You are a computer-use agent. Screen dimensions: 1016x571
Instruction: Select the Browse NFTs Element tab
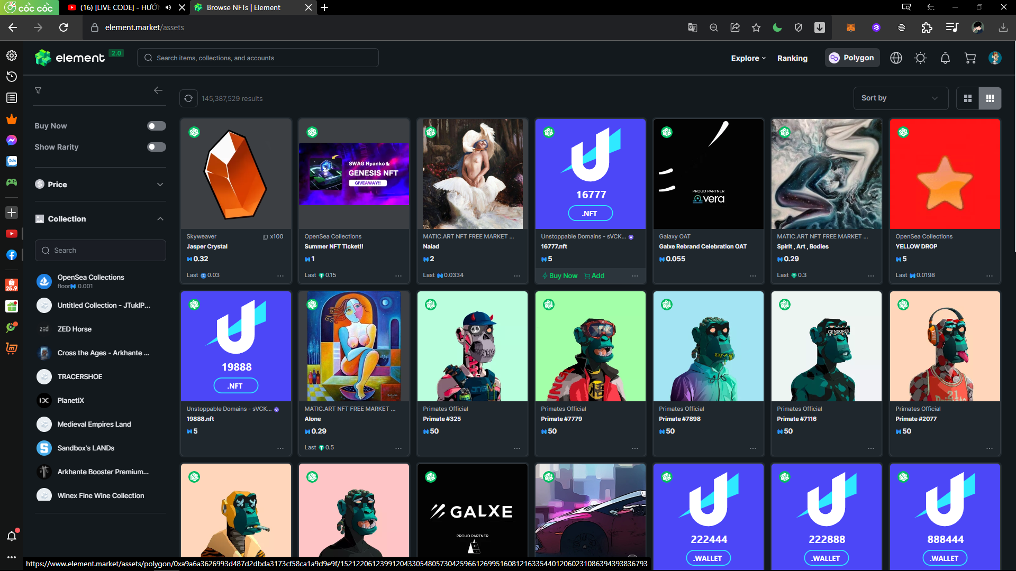tap(243, 7)
